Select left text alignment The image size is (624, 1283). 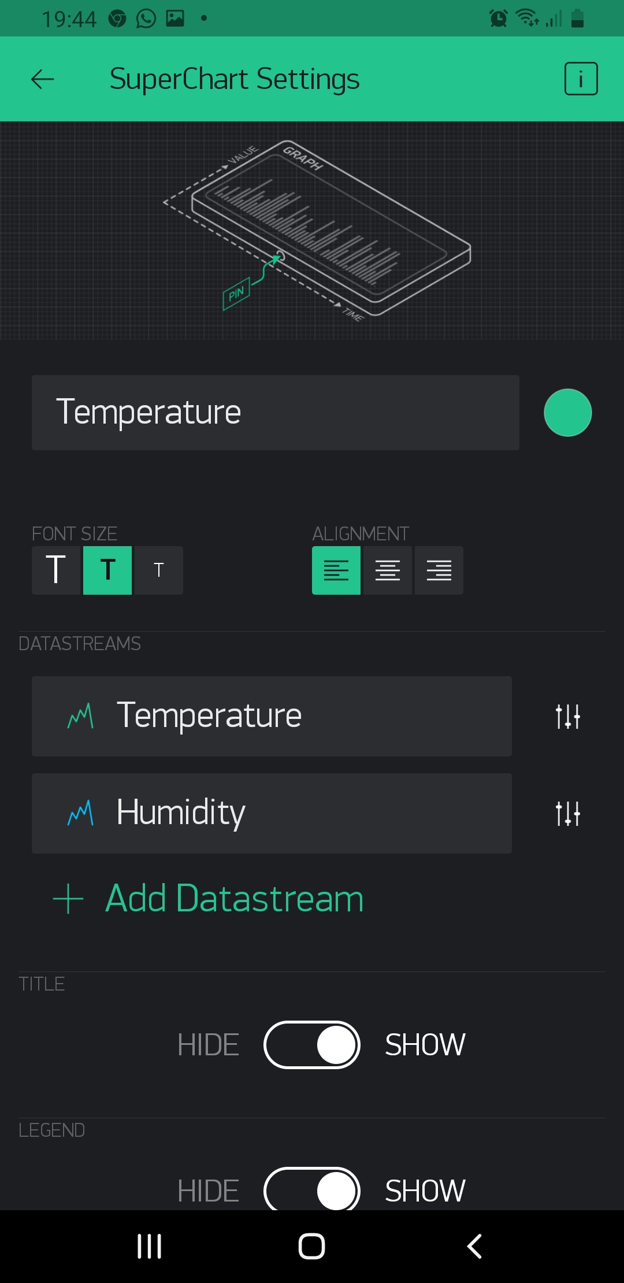coord(336,570)
